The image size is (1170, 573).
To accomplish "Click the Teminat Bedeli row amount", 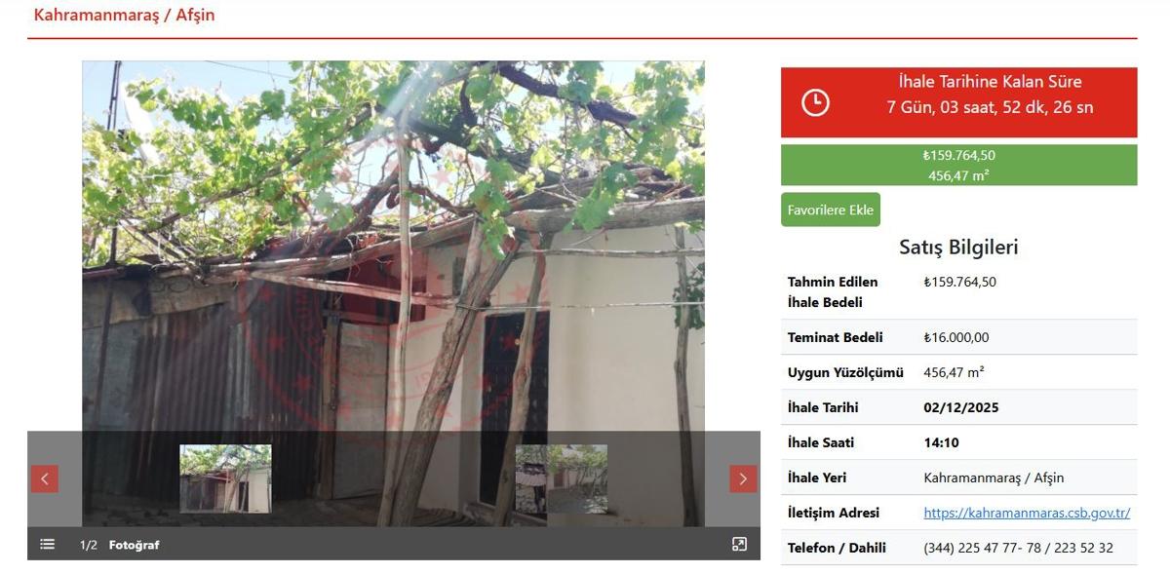I will tap(956, 337).
